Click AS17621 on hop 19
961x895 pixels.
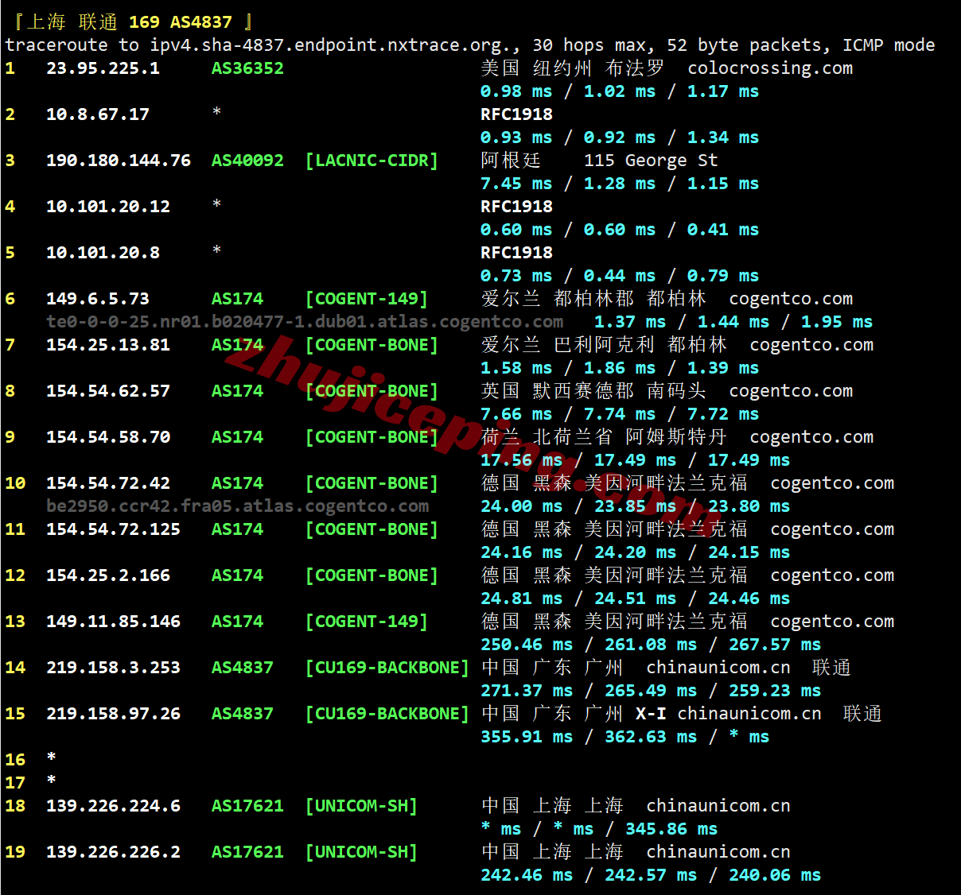point(247,852)
